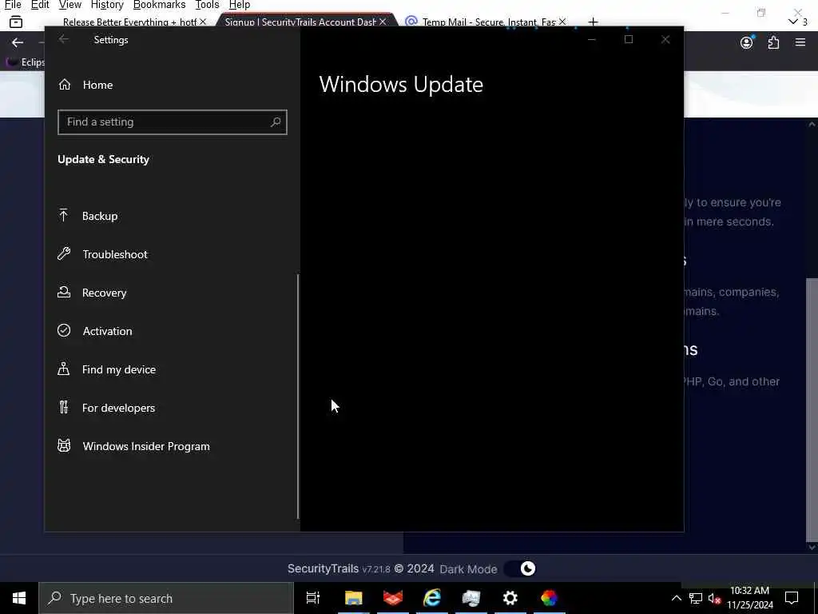Click the browser back arrow button
818x614 pixels.
point(18,43)
